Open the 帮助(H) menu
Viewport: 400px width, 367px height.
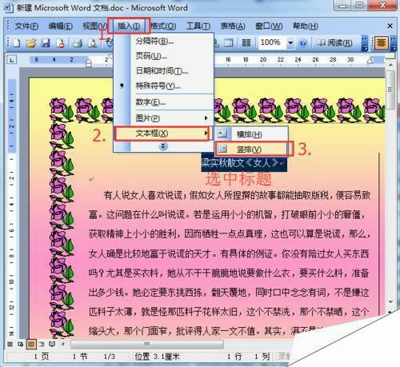306,26
